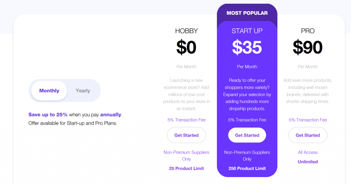Click Get Started under Start Up plan
Image resolution: width=351 pixels, height=184 pixels.
pos(247,135)
